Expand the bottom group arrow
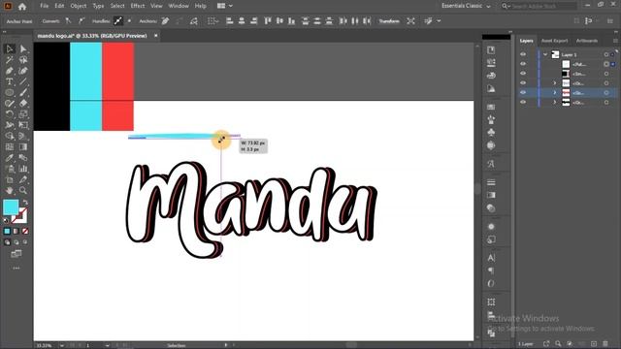621x349 pixels. 554,102
